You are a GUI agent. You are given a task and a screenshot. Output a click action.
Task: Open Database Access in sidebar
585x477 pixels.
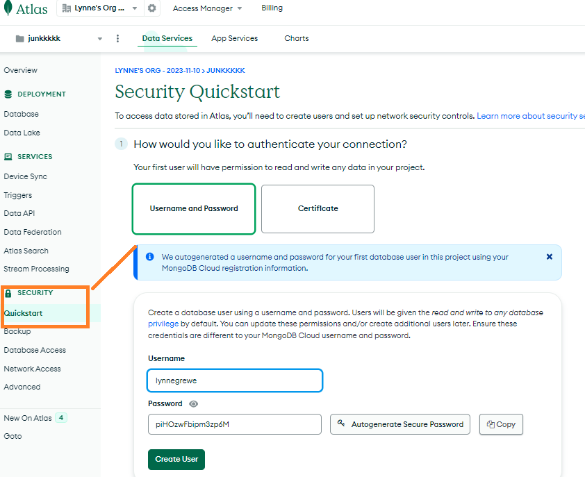(x=35, y=350)
